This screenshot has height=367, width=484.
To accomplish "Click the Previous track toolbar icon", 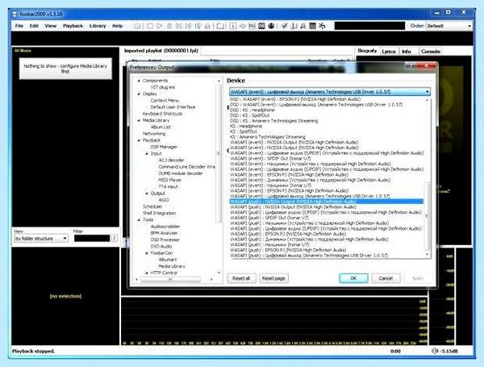I will (x=179, y=27).
